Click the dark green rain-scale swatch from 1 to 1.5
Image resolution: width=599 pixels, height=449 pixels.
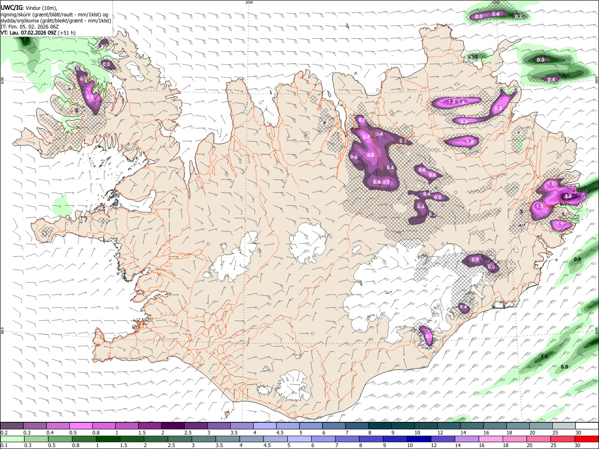pos(107,439)
